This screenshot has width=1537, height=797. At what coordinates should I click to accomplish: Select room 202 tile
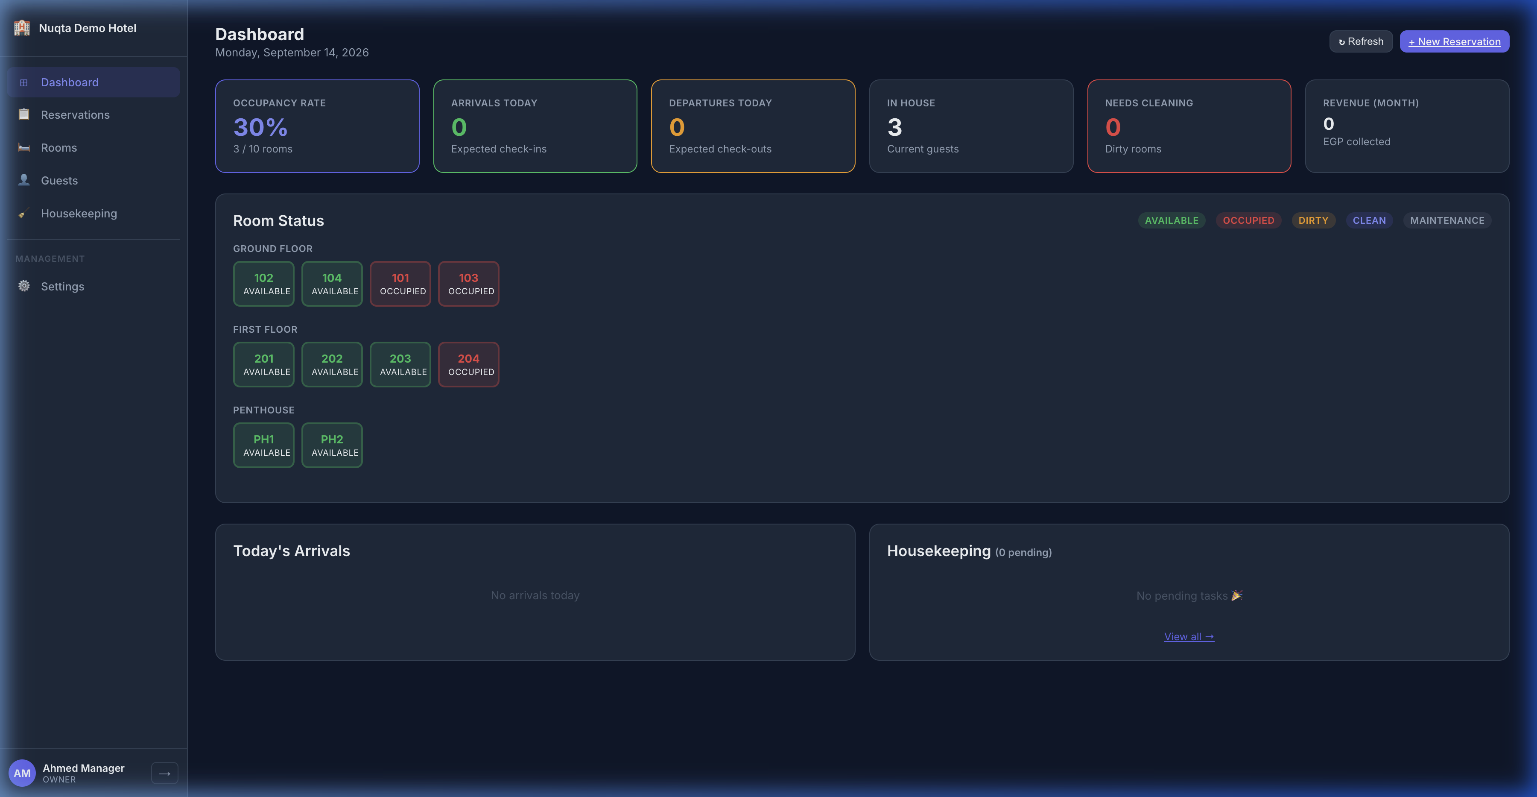click(332, 364)
